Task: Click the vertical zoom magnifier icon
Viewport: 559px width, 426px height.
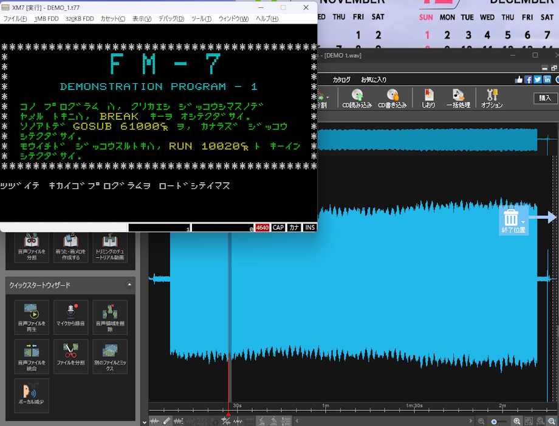Action: [540, 421]
